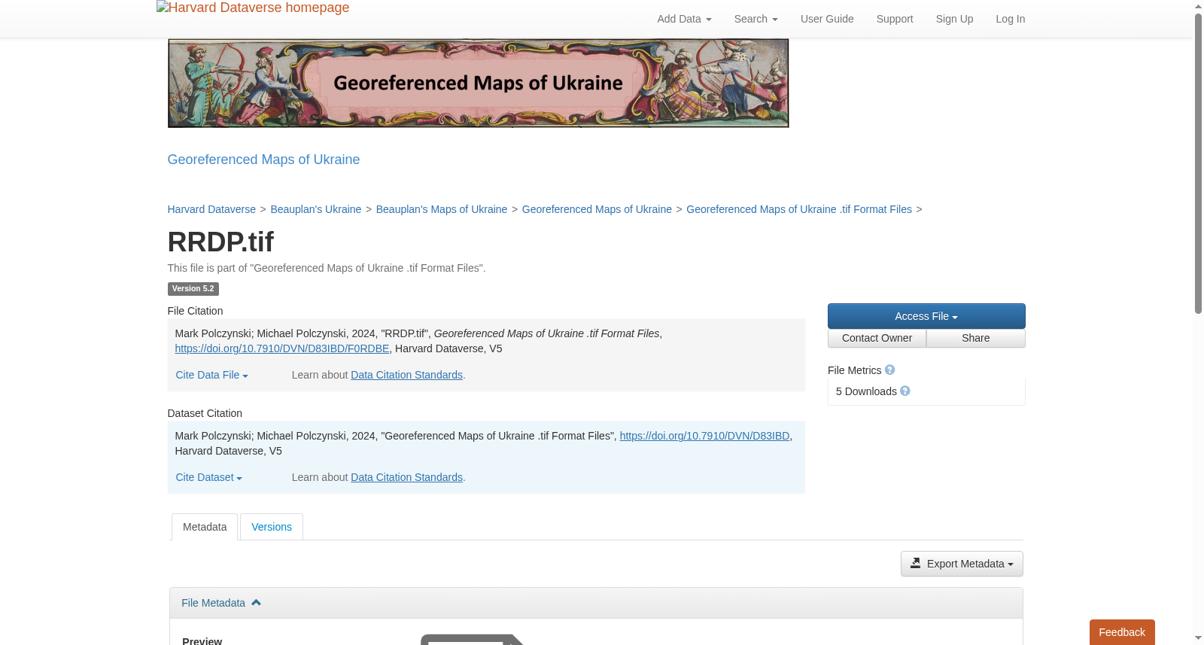The image size is (1204, 645).
Task: Open the Search dropdown in navbar
Action: pos(756,19)
